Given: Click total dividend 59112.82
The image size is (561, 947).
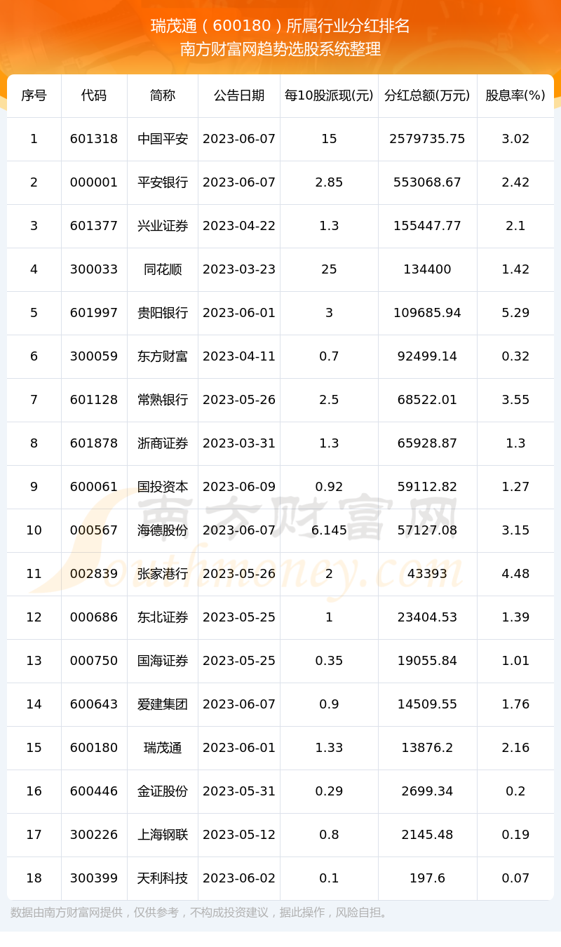Looking at the screenshot, I should tap(427, 487).
